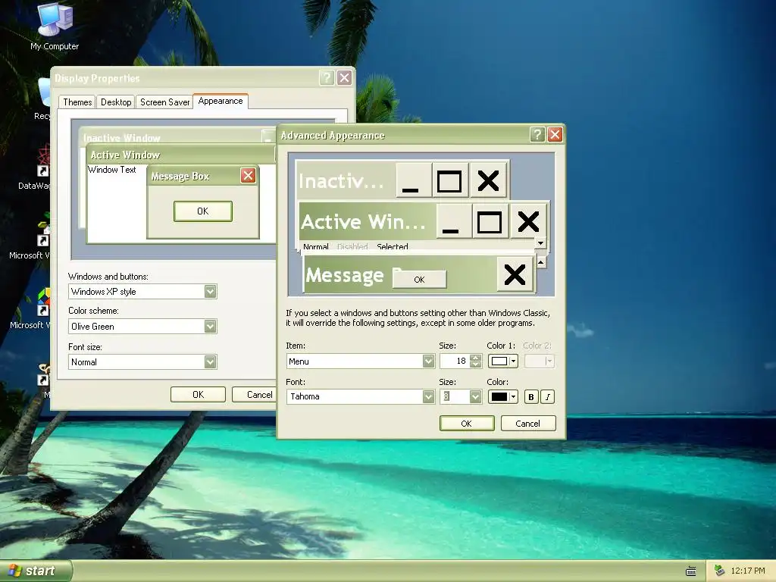Image resolution: width=776 pixels, height=582 pixels.
Task: Open the Font dropdown showing Tahoma
Action: pos(360,396)
